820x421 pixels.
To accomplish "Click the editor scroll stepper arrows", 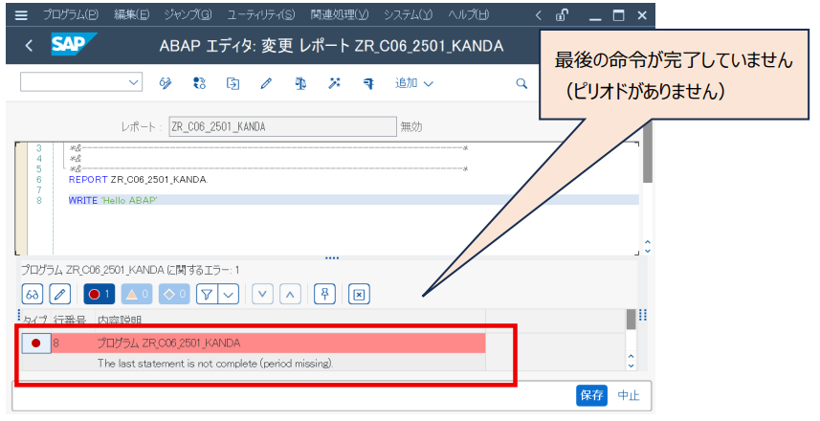I will click(648, 246).
